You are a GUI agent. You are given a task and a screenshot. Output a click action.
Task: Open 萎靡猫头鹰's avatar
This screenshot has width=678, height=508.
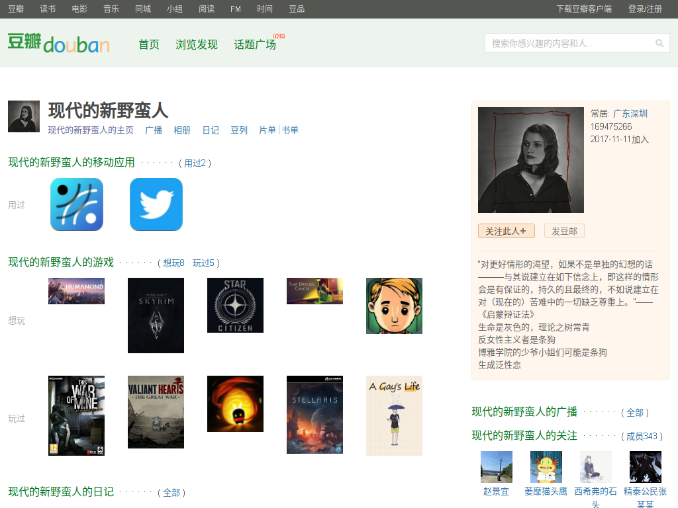tap(546, 467)
